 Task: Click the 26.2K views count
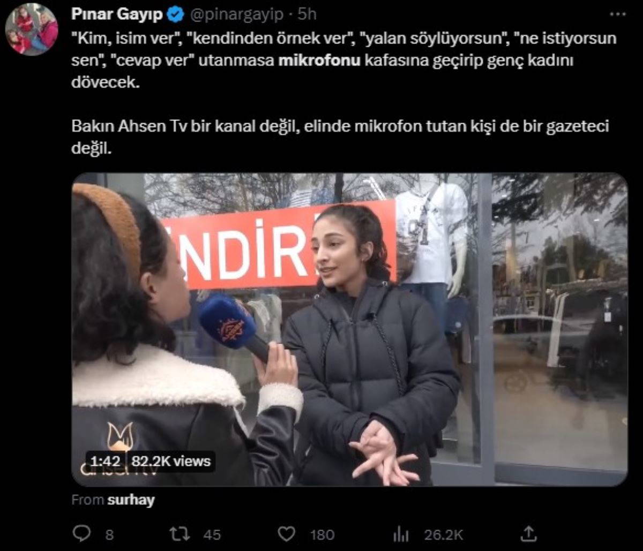pos(444,534)
